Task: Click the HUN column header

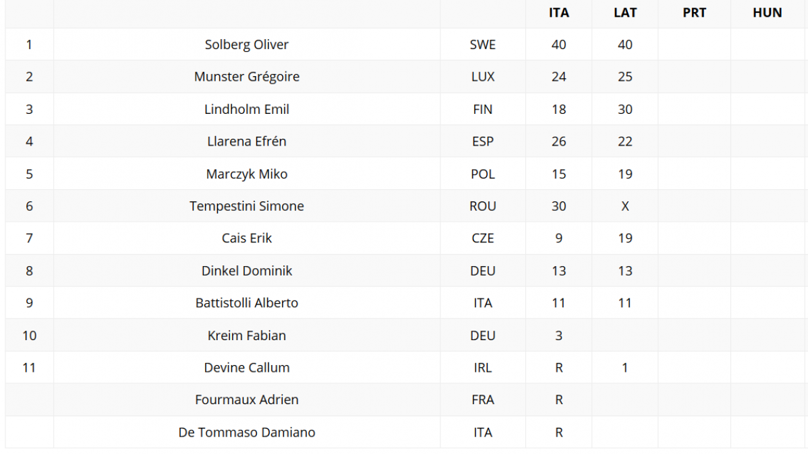Action: coord(767,13)
